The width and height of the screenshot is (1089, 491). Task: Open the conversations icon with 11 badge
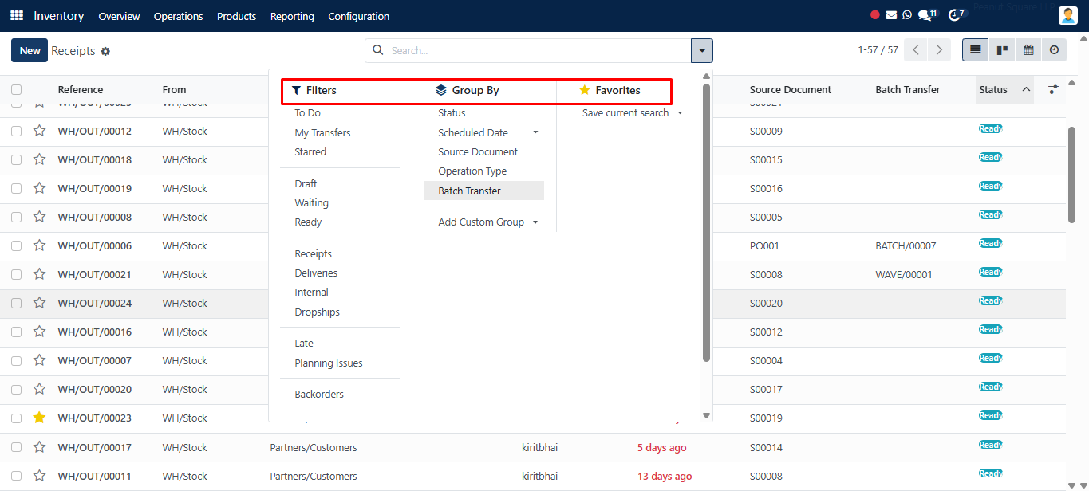927,15
